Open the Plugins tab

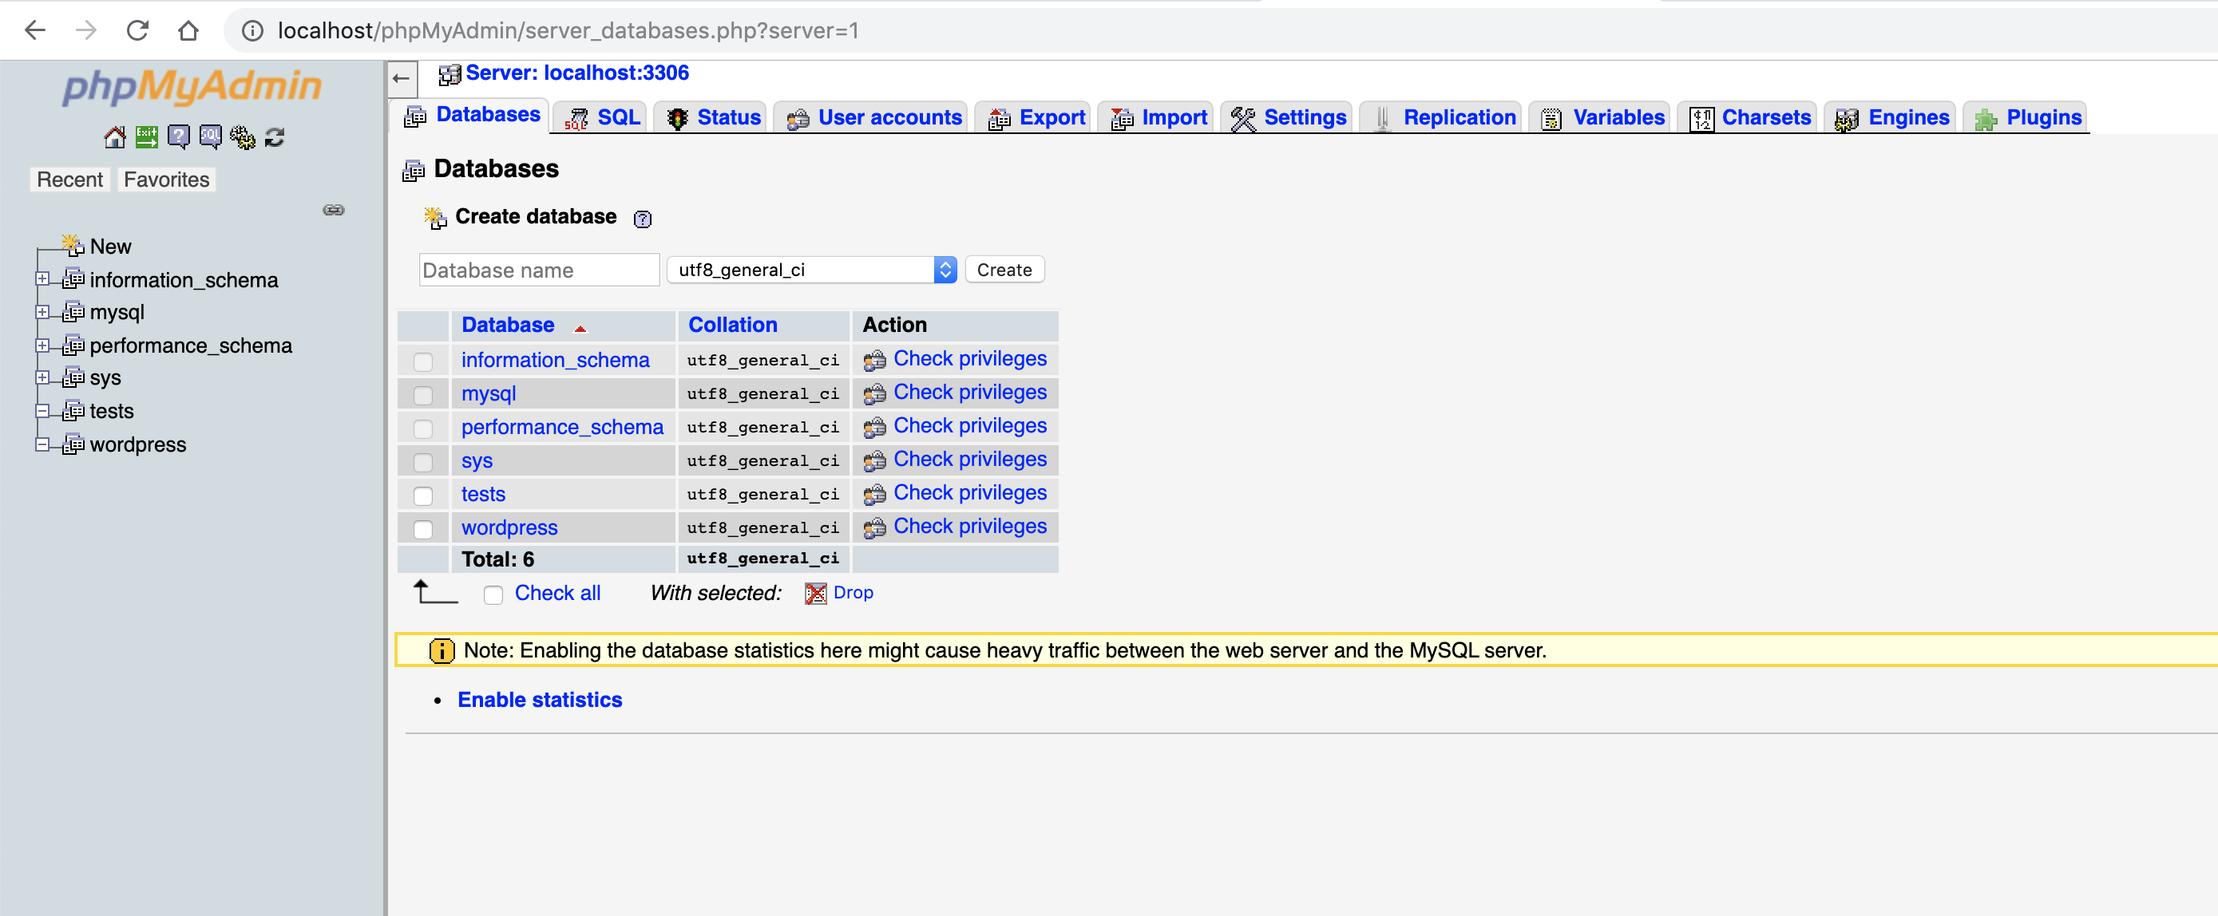2026,117
